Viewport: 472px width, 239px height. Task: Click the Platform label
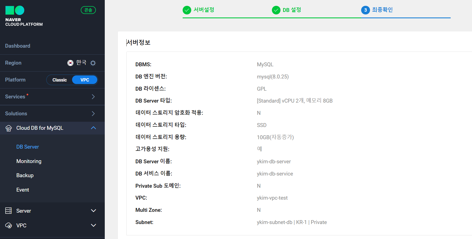(15, 80)
